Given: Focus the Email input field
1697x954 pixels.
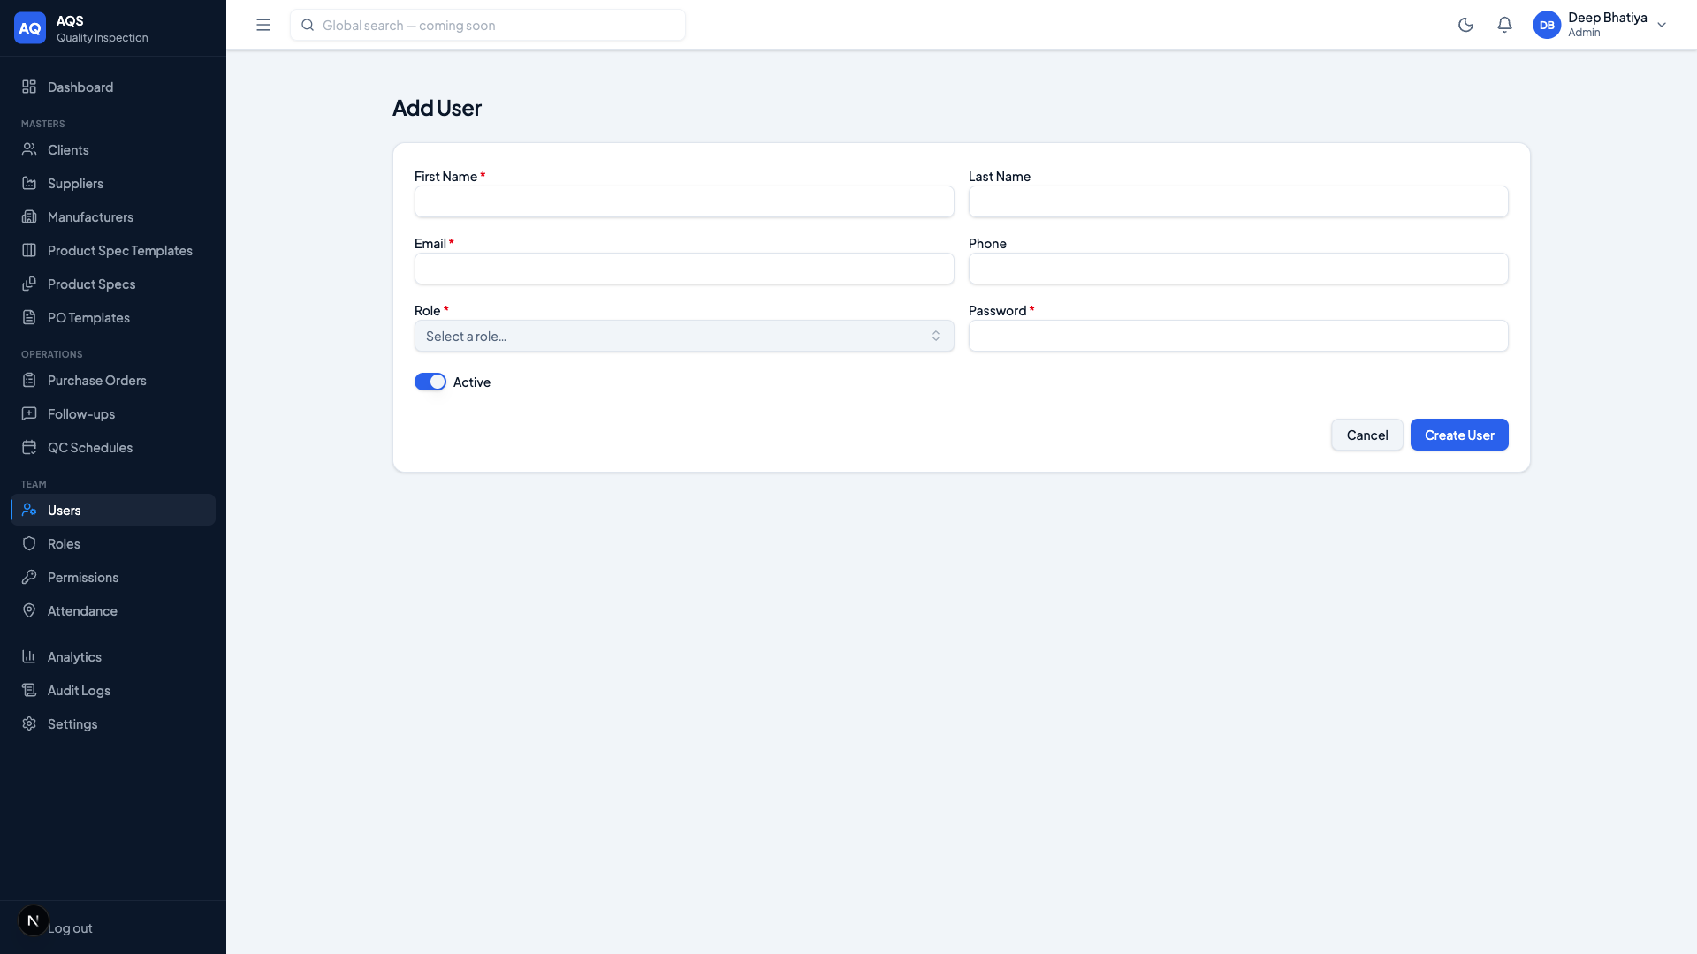Looking at the screenshot, I should pyautogui.click(x=684, y=269).
